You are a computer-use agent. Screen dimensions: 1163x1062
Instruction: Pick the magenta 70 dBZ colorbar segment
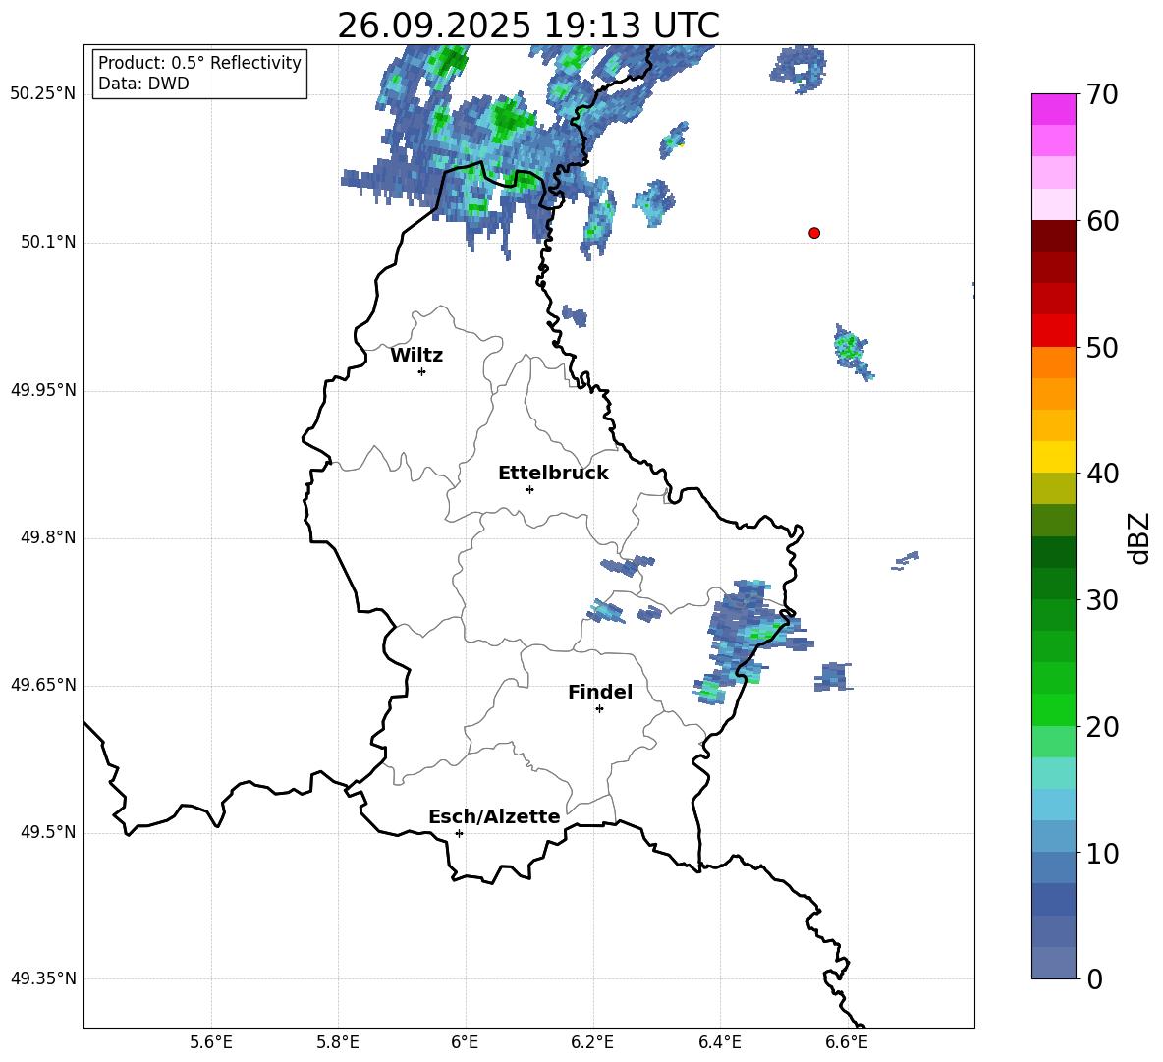pyautogui.click(x=1054, y=109)
